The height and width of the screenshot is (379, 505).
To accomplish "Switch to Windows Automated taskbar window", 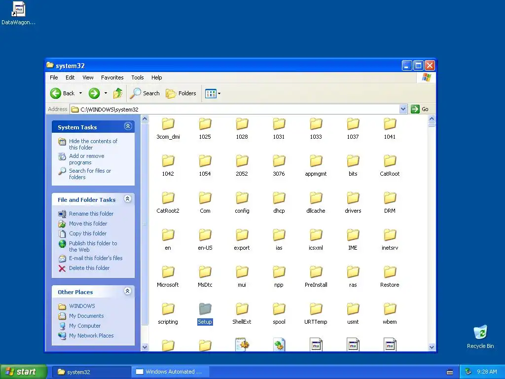I will click(x=170, y=372).
